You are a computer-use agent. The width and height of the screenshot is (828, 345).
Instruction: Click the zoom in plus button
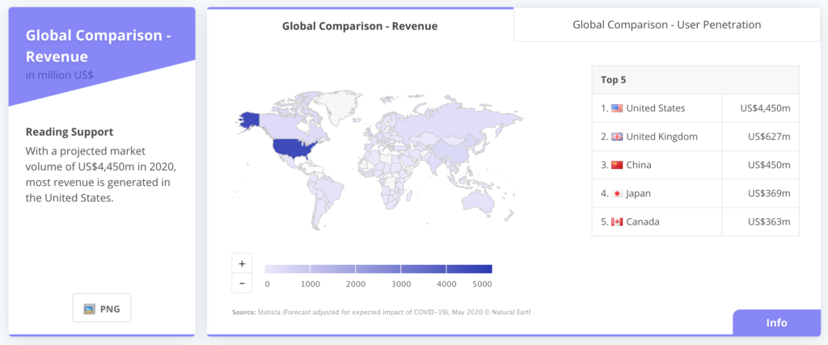click(x=241, y=263)
